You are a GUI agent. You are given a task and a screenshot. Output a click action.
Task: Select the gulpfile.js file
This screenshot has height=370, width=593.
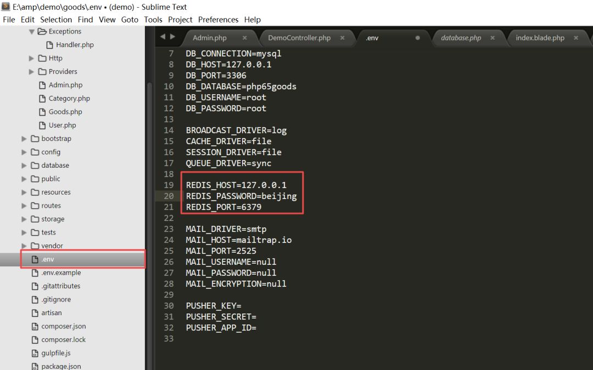(x=55, y=353)
